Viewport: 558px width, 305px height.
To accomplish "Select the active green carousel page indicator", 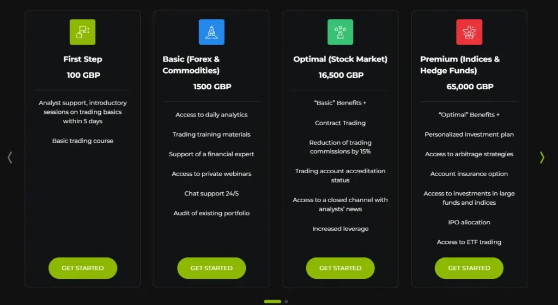I will [x=272, y=301].
